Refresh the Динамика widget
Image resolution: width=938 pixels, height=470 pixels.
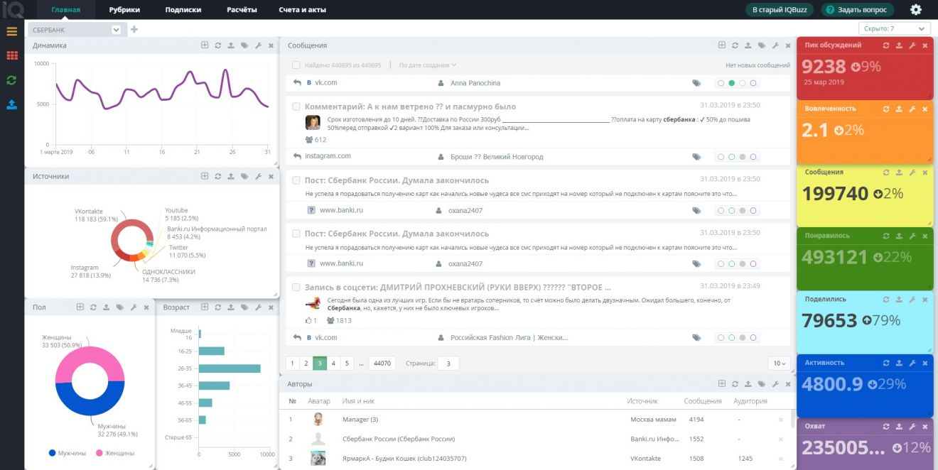pyautogui.click(x=218, y=45)
